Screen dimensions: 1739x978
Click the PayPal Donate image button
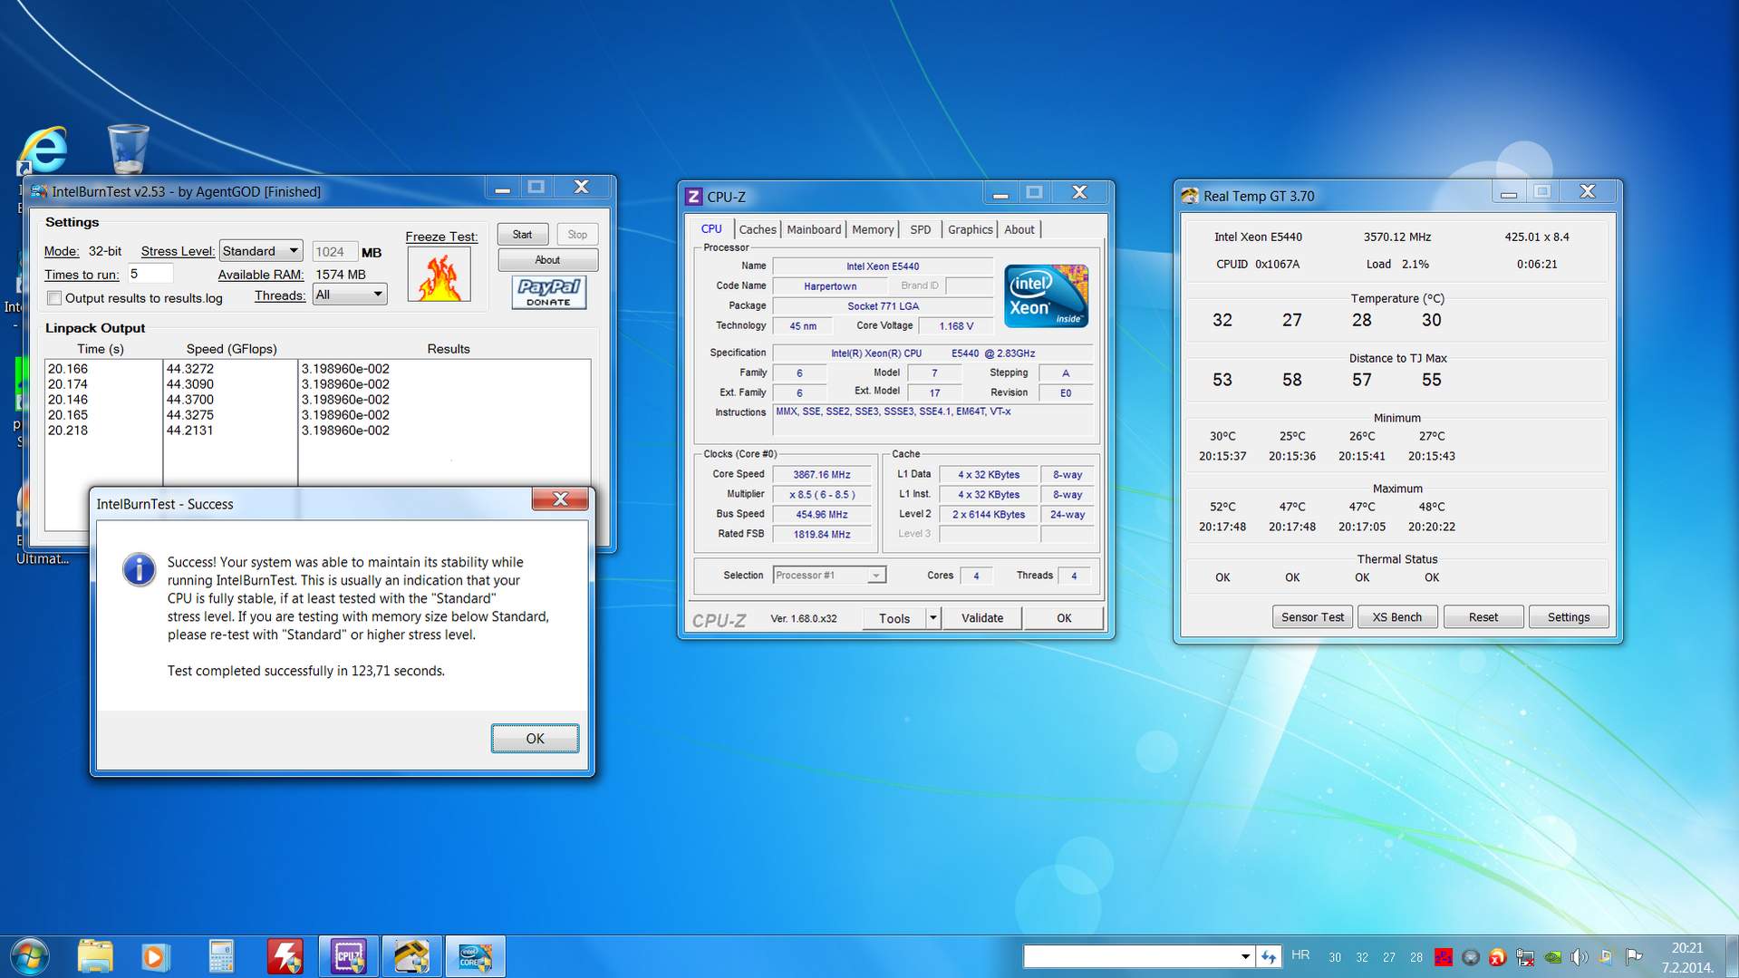point(548,292)
